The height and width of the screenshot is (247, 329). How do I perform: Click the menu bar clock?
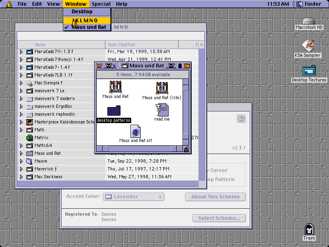tap(278, 4)
